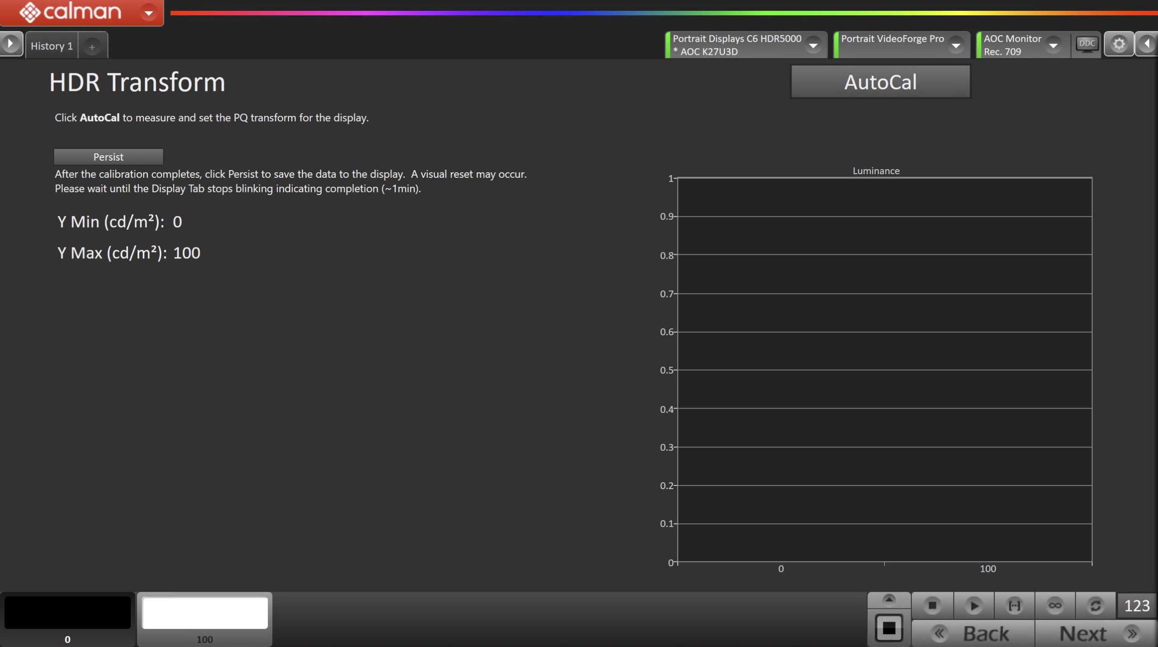Click the single read bracket icon
Viewport: 1158px width, 647px height.
pyautogui.click(x=1014, y=605)
